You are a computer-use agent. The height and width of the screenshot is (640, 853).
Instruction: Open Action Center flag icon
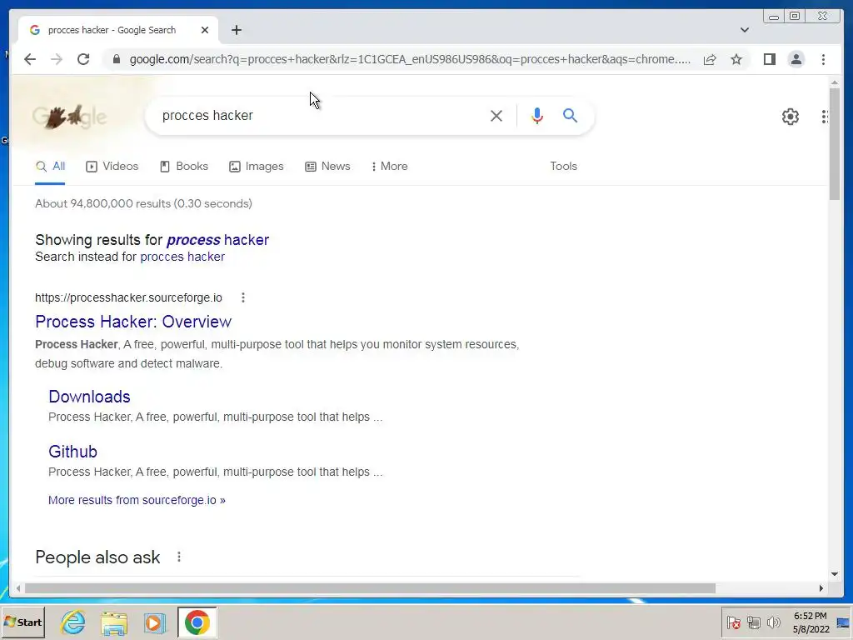[733, 622]
